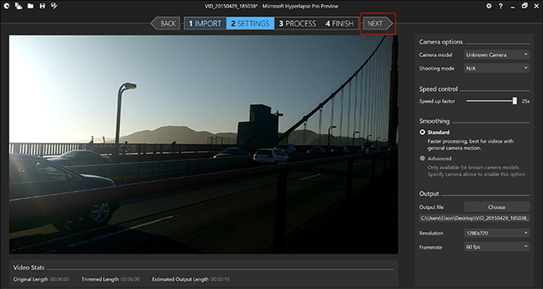Click the Speed control heading
This screenshot has width=543, height=289.
tap(438, 89)
